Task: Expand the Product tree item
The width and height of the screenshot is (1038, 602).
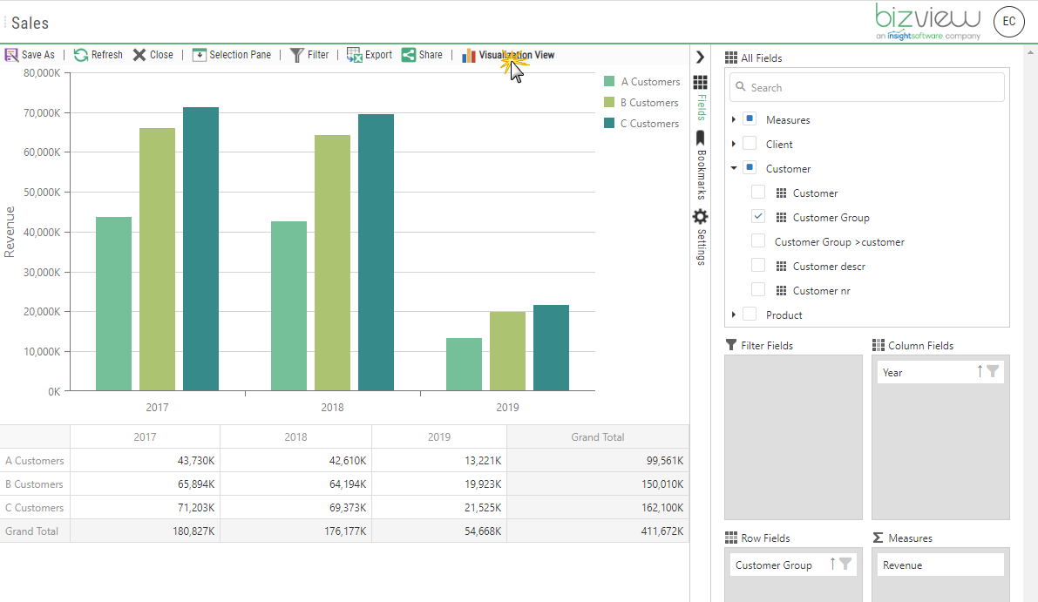Action: 734,315
